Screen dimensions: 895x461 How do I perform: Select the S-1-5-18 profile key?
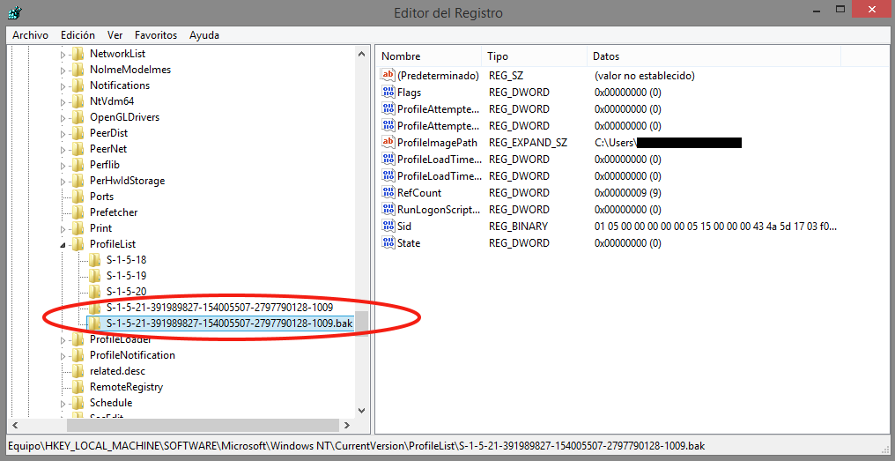[x=126, y=260]
